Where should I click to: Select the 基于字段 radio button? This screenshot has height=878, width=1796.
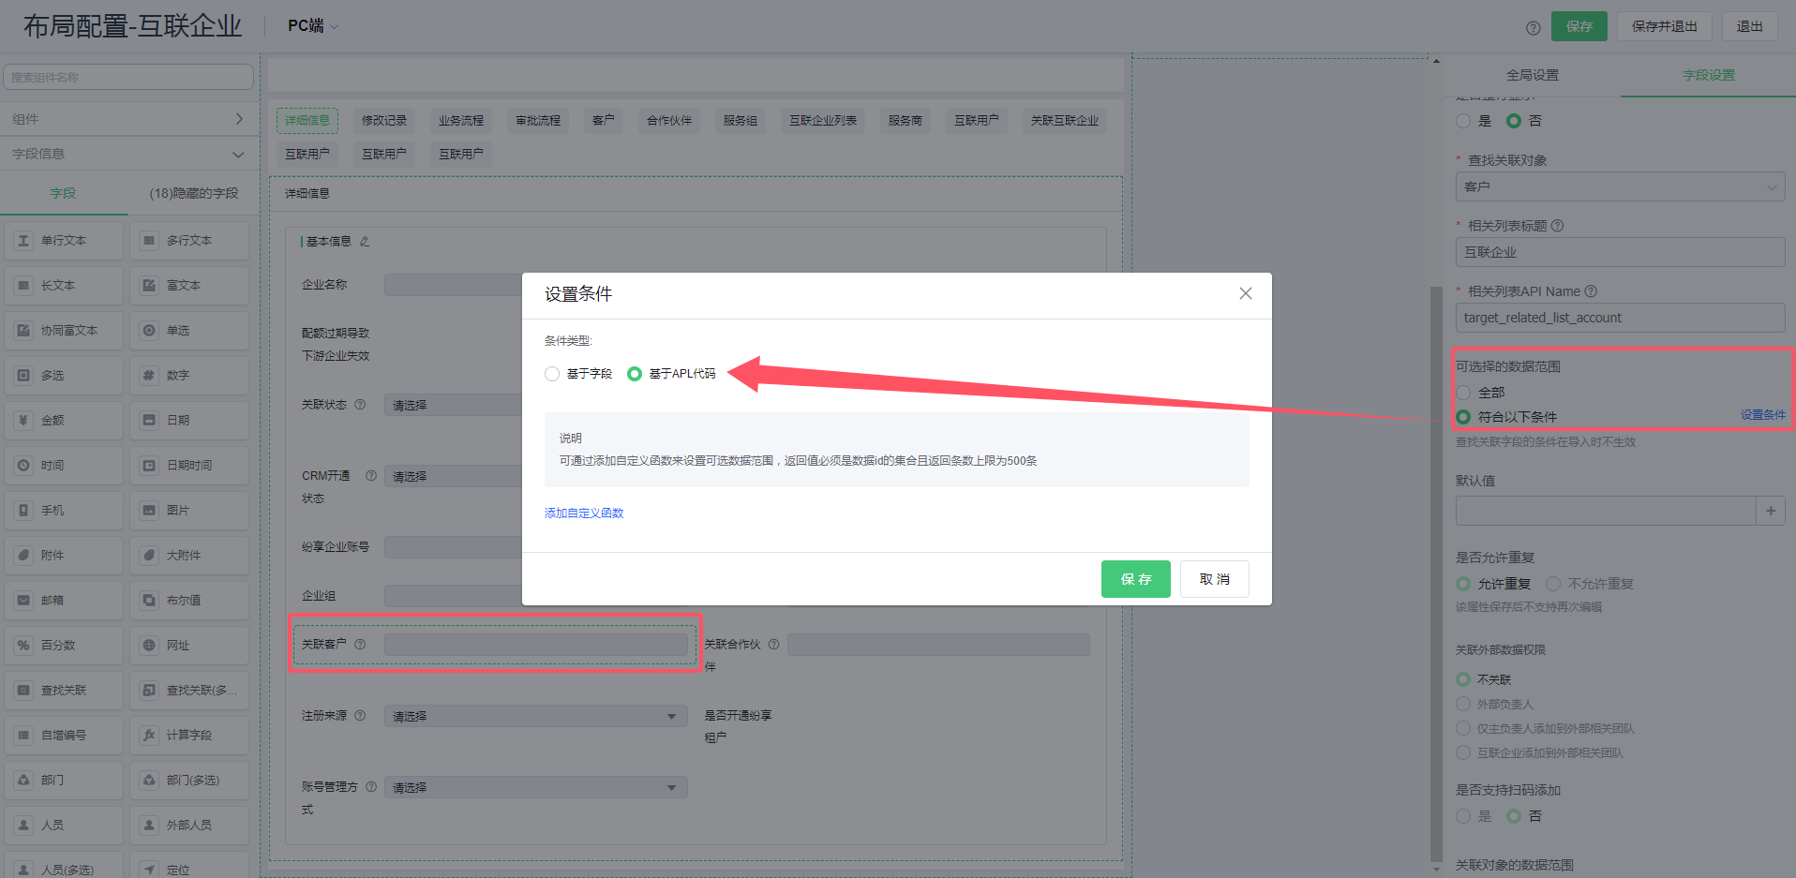(x=551, y=373)
